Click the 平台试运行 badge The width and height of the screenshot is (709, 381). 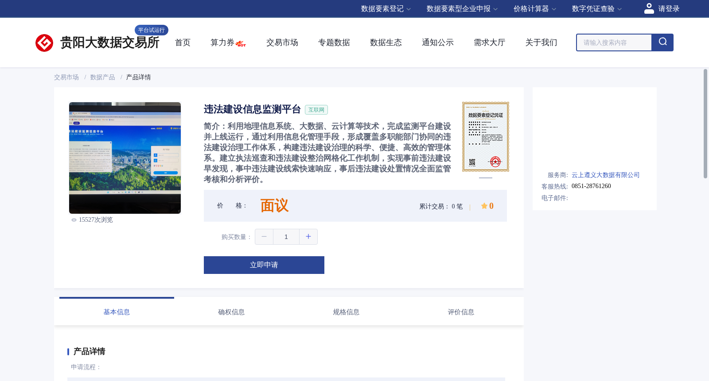click(x=152, y=30)
